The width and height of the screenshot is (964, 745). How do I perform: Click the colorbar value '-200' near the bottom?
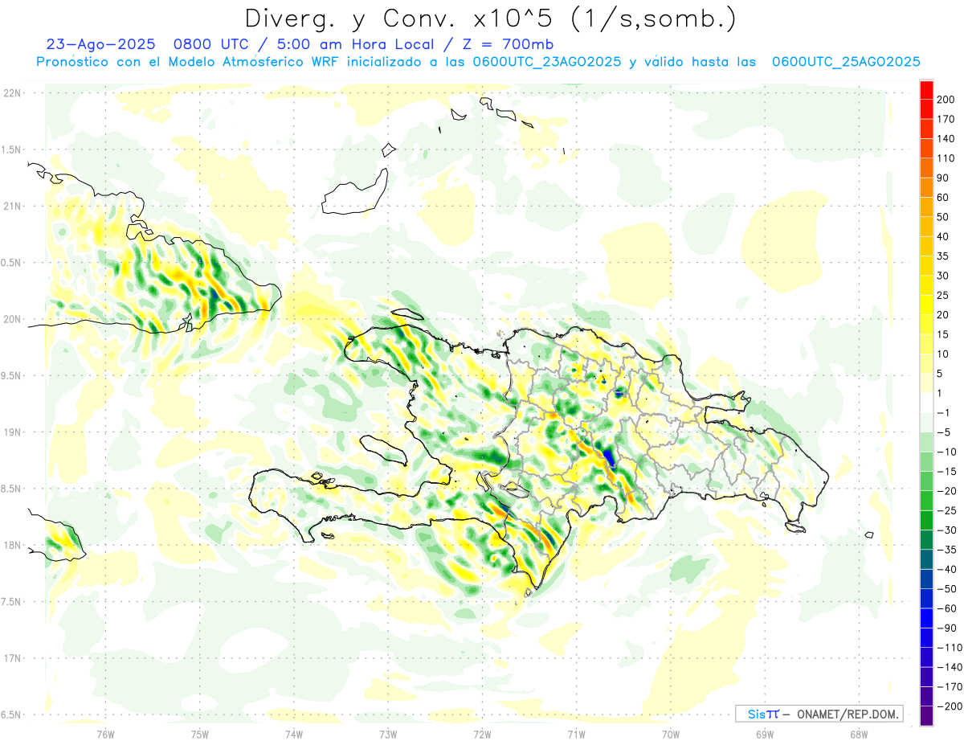[949, 706]
